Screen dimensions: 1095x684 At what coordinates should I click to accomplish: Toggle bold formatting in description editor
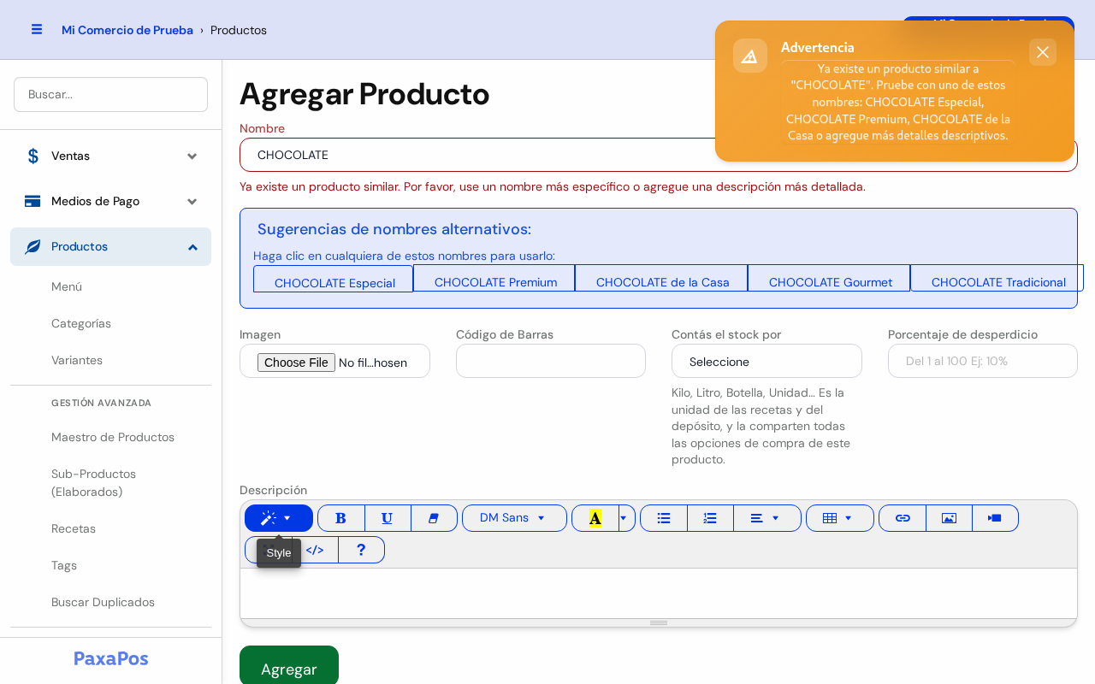point(340,518)
